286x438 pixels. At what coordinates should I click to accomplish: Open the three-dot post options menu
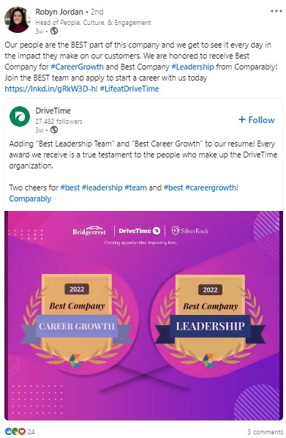click(x=276, y=11)
